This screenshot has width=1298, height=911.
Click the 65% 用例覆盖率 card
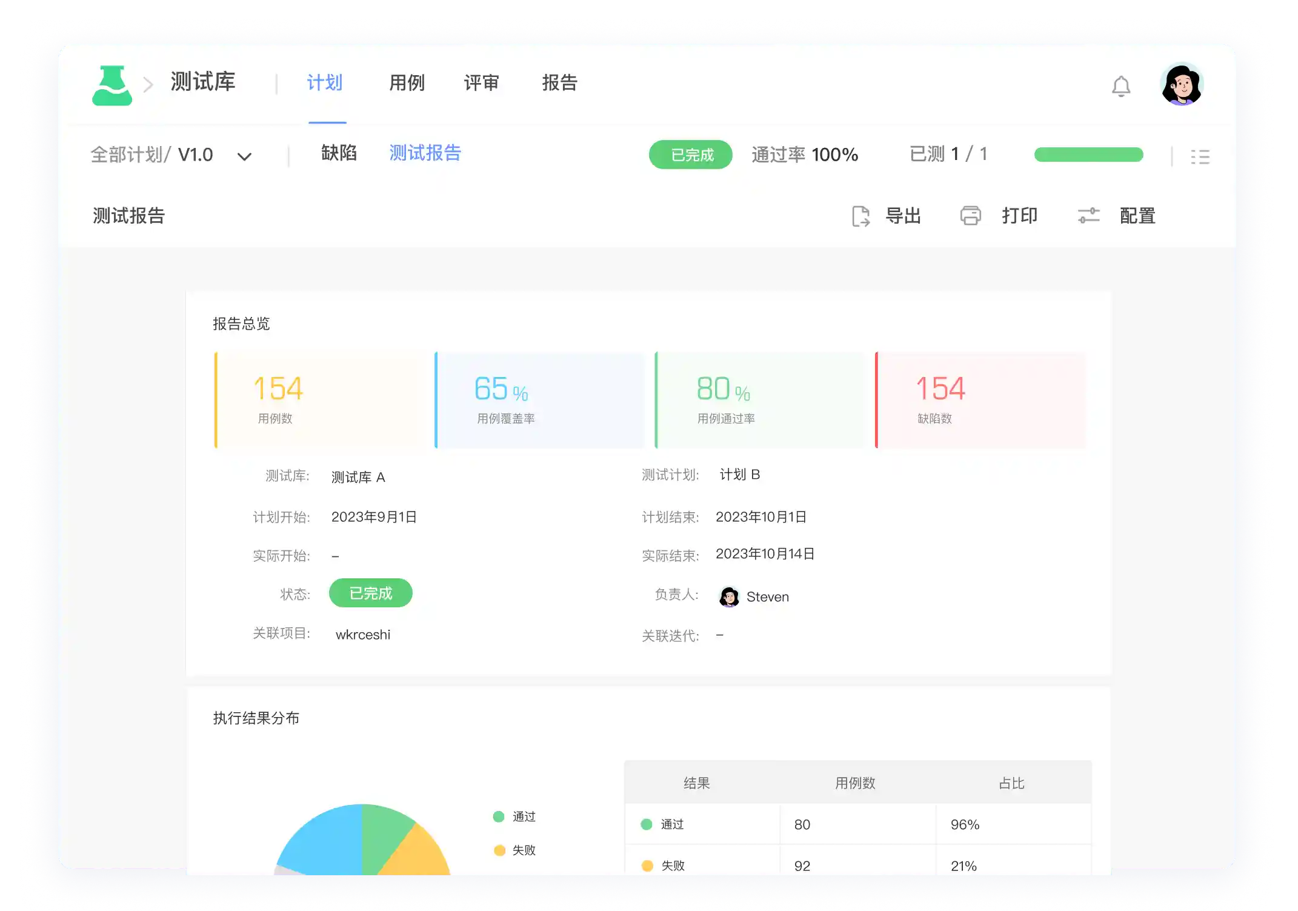click(540, 400)
